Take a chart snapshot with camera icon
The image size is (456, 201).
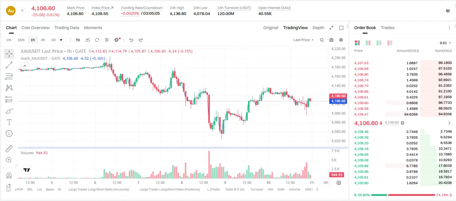pos(331,40)
